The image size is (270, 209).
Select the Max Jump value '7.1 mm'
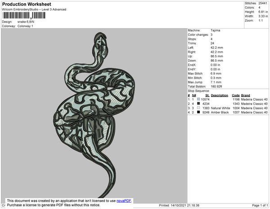(x=216, y=82)
